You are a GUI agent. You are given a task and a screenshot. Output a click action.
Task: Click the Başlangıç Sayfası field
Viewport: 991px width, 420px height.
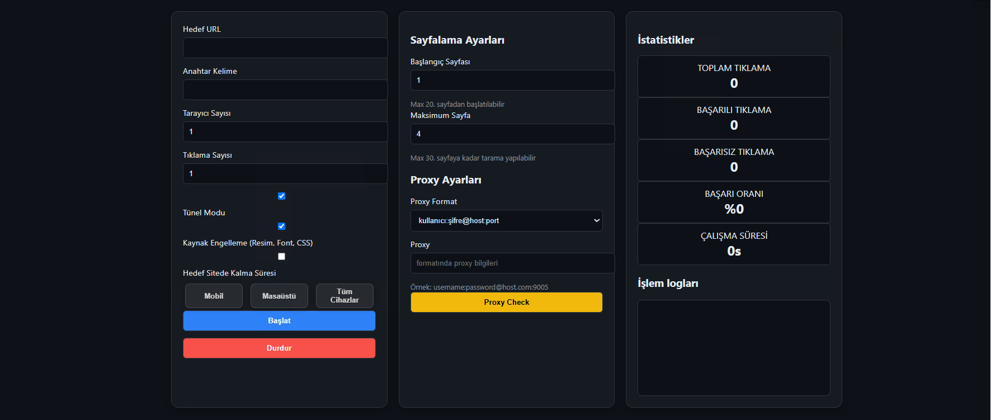coord(512,80)
